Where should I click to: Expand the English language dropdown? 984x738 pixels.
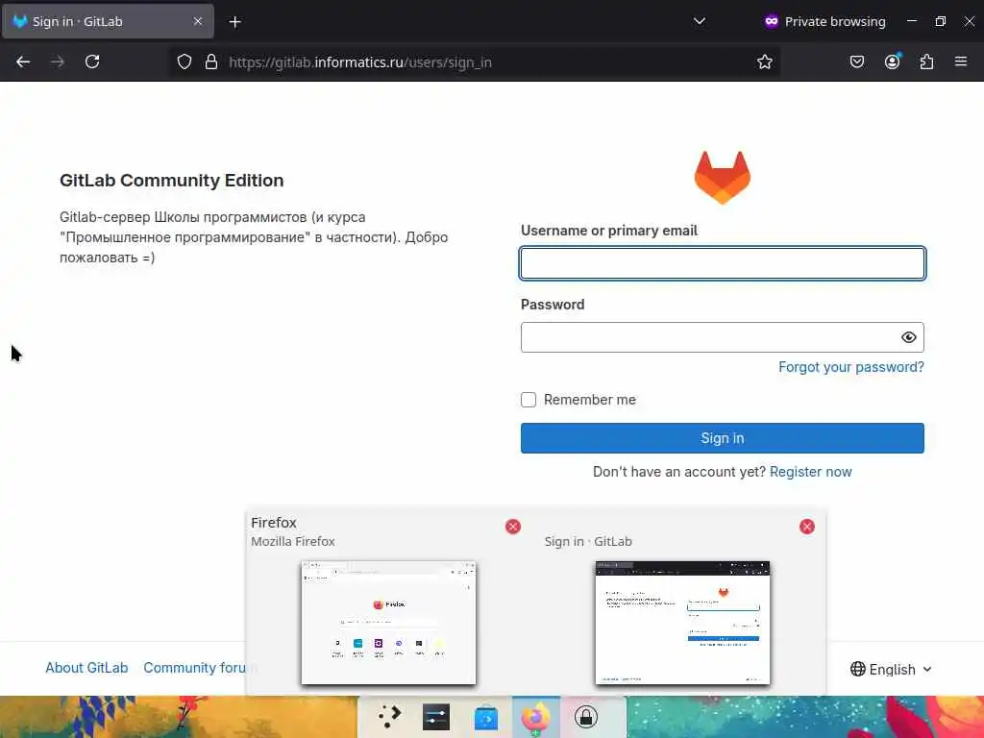coord(891,670)
